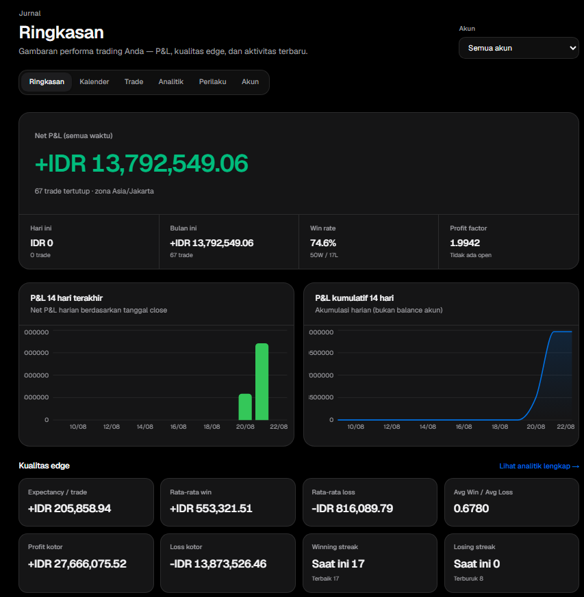The image size is (584, 597).
Task: Switch to the Kalender tab
Action: coord(94,82)
